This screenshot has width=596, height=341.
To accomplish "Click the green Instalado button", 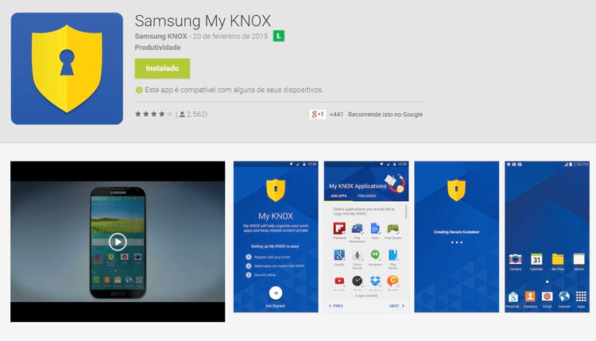I will coord(162,68).
